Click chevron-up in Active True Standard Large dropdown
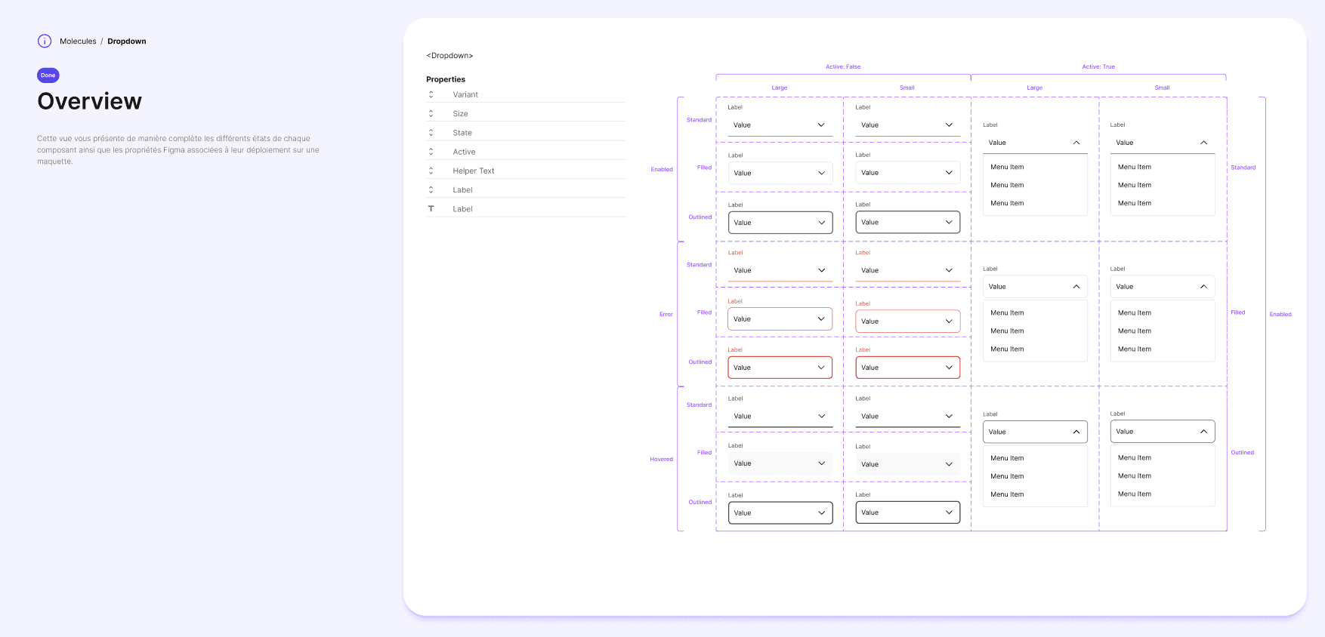The width and height of the screenshot is (1325, 637). click(1076, 143)
